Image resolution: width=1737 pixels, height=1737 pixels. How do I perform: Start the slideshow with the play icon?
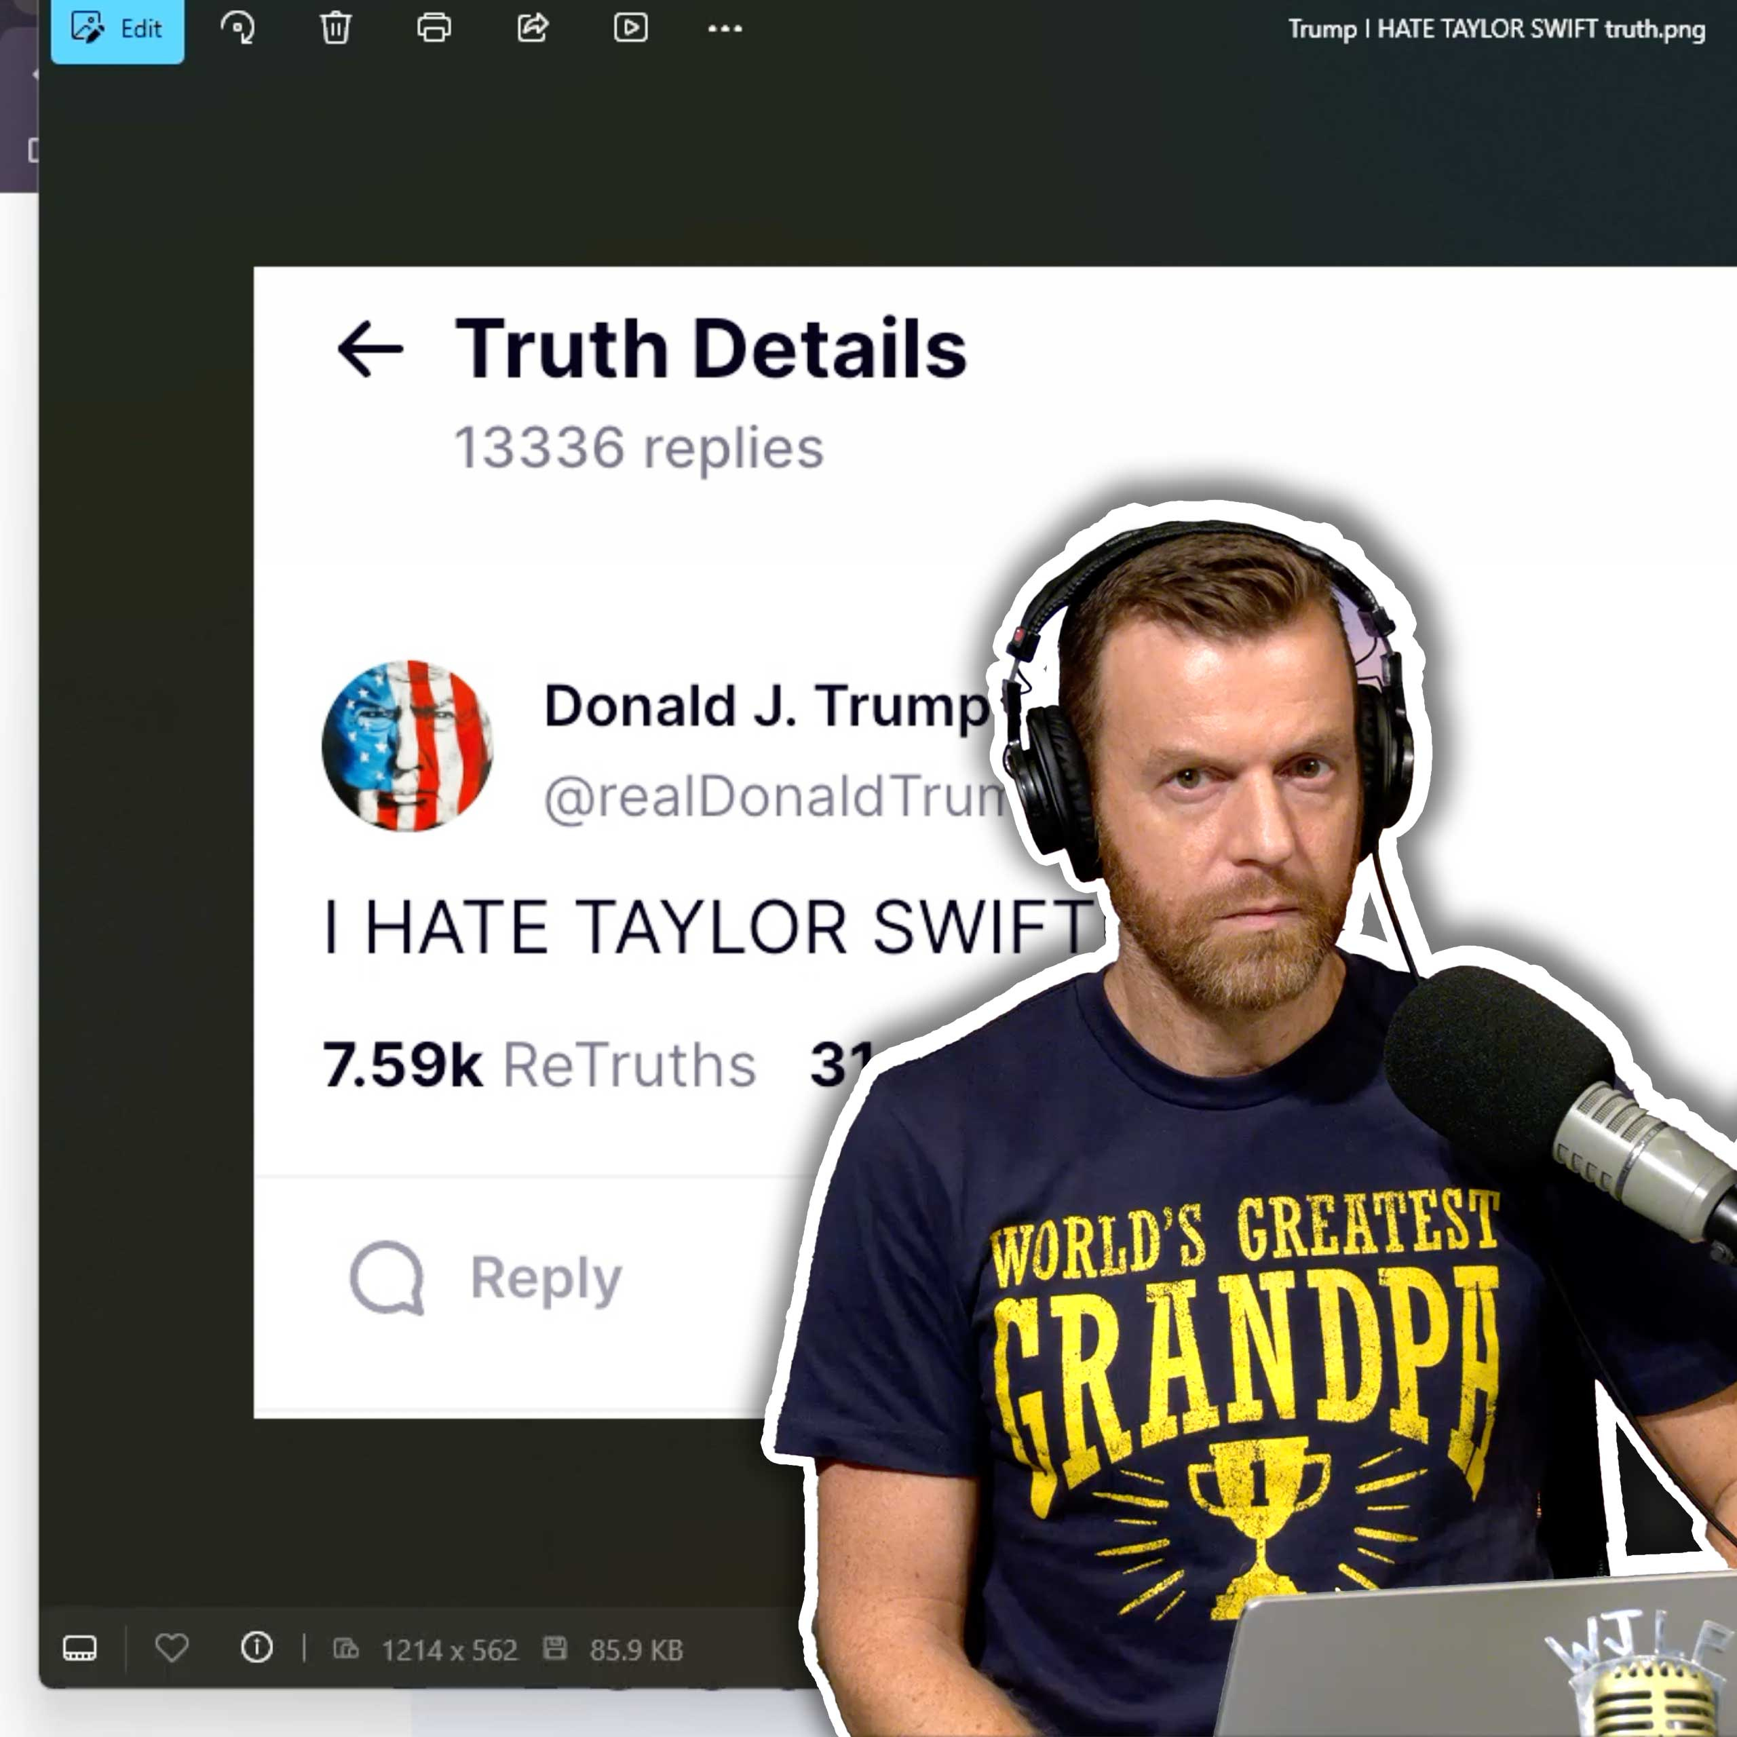(630, 28)
